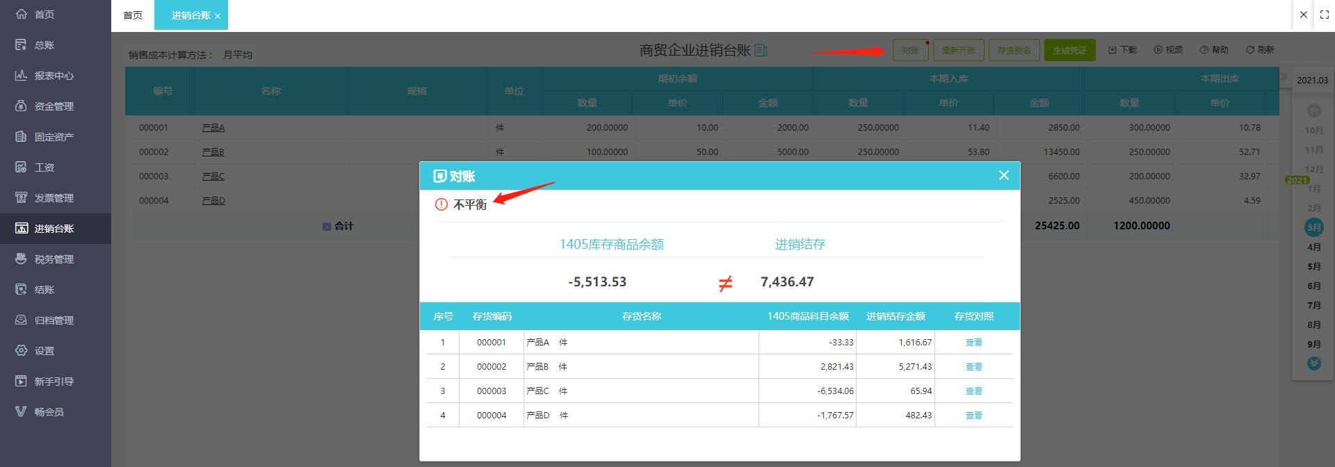
Task: Open the 总账 sidebar icon
Action: (x=21, y=44)
